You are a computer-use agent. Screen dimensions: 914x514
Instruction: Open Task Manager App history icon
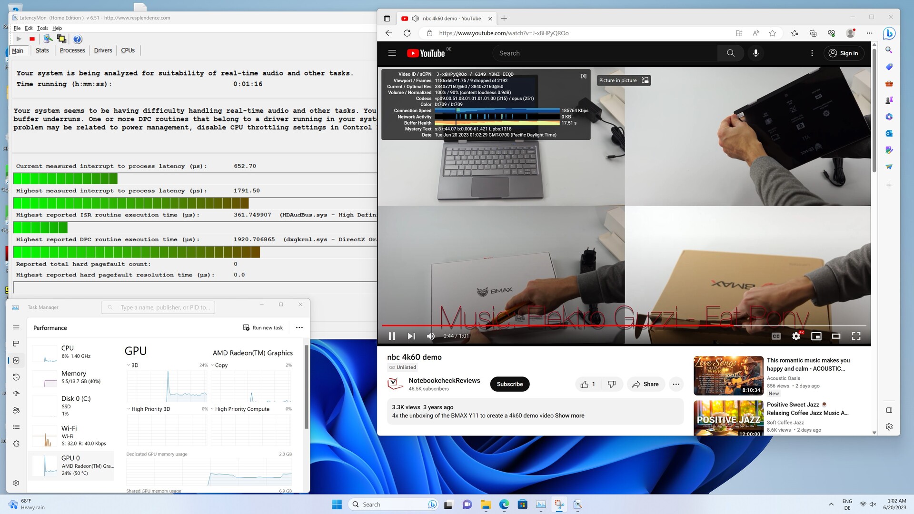(x=16, y=377)
